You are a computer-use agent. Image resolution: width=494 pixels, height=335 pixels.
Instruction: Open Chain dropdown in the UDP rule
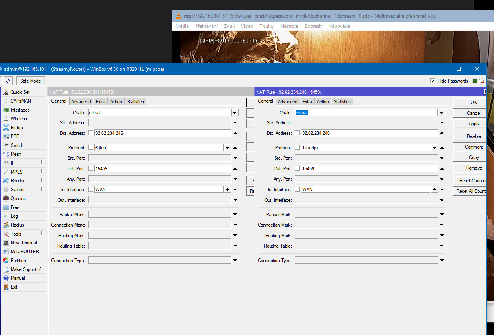tap(442, 113)
